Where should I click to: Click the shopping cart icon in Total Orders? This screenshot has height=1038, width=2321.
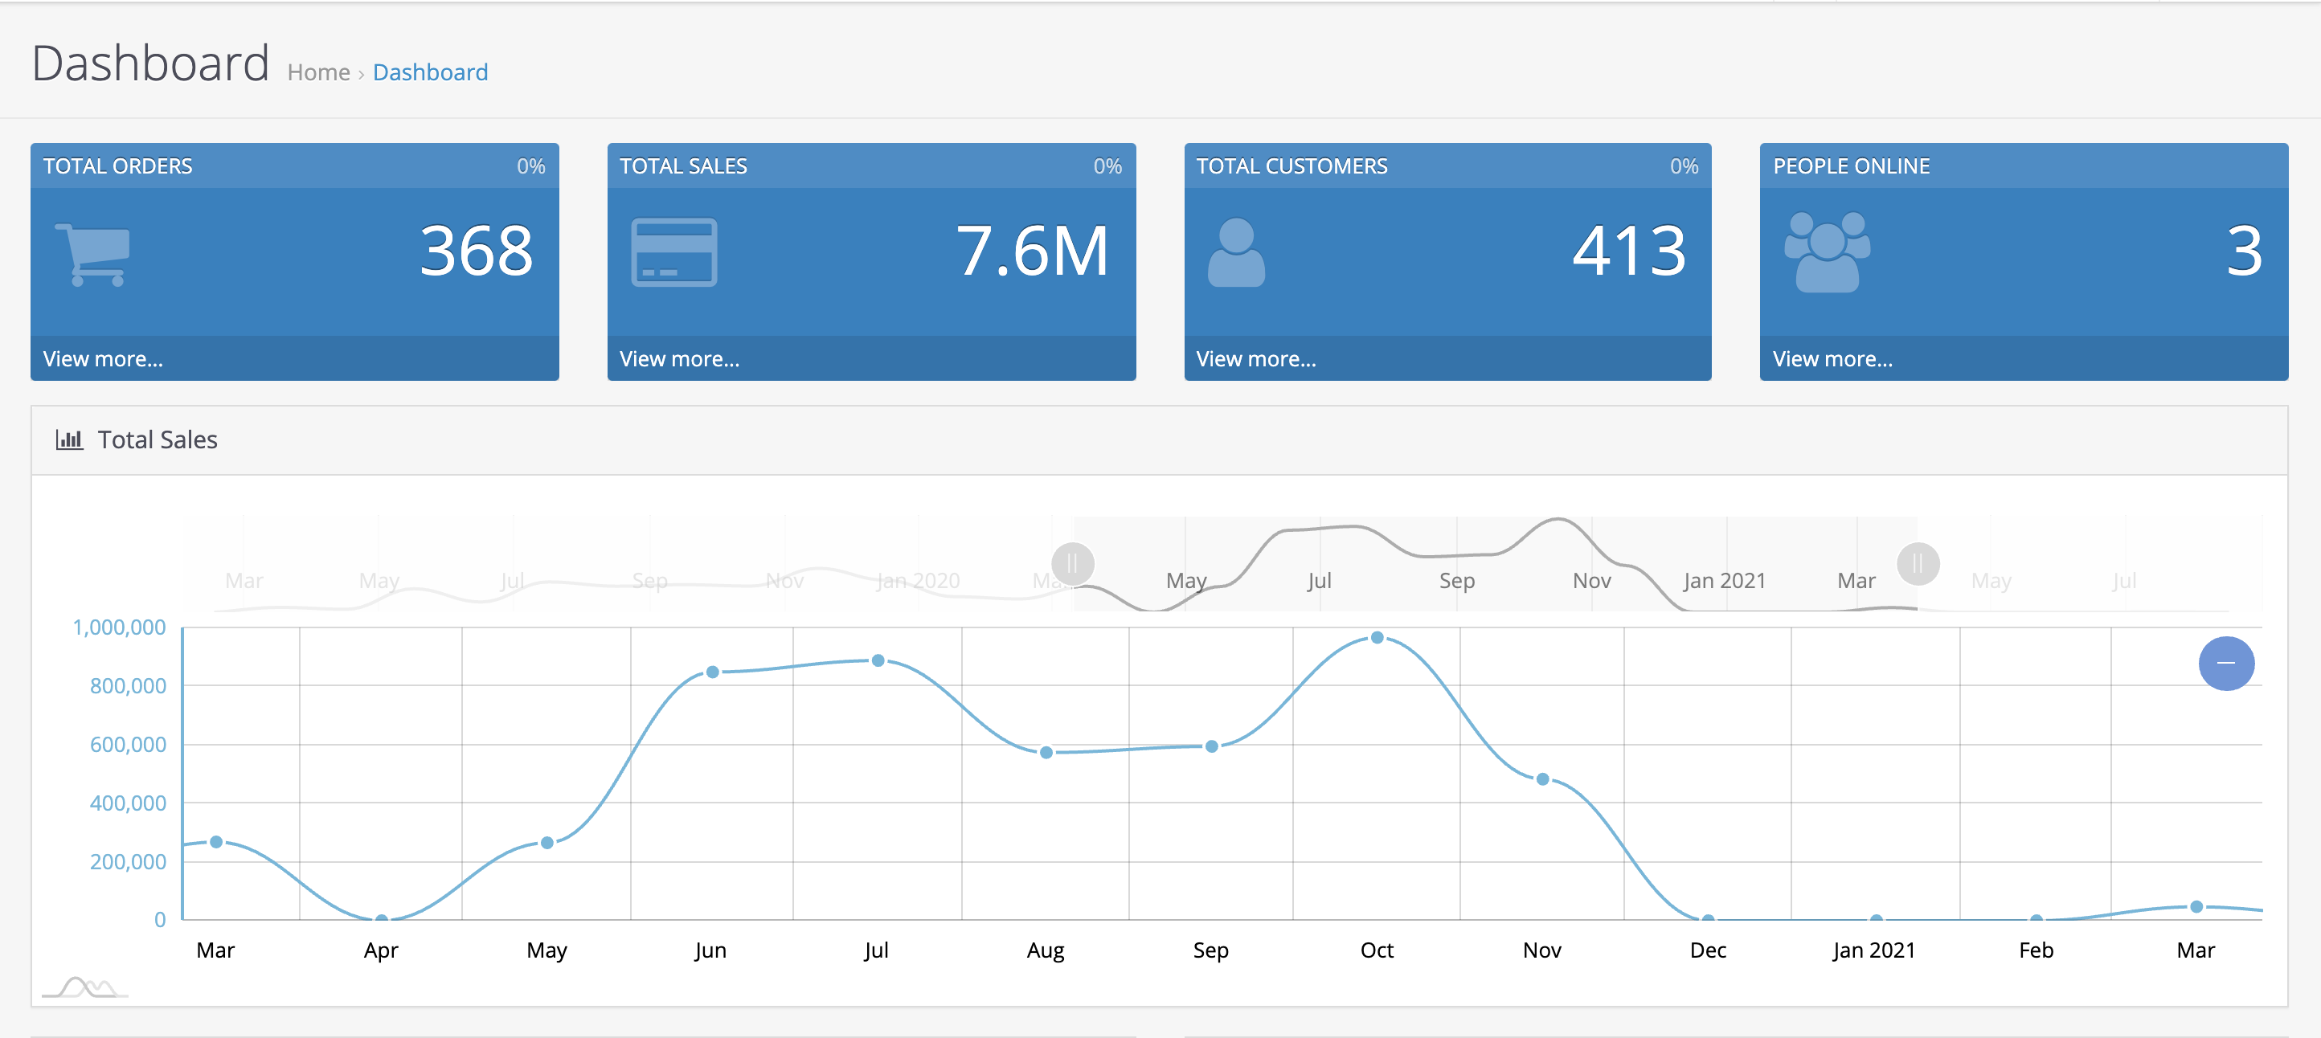click(92, 255)
